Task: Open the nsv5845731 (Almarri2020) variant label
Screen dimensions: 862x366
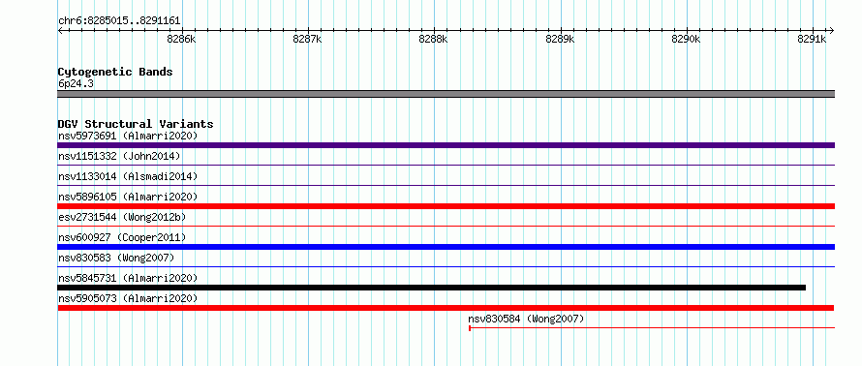Action: coord(128,278)
